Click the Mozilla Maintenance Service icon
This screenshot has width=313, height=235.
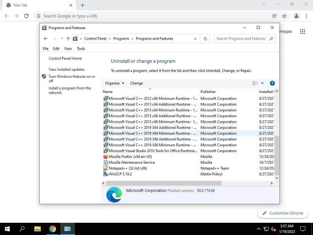(x=105, y=162)
